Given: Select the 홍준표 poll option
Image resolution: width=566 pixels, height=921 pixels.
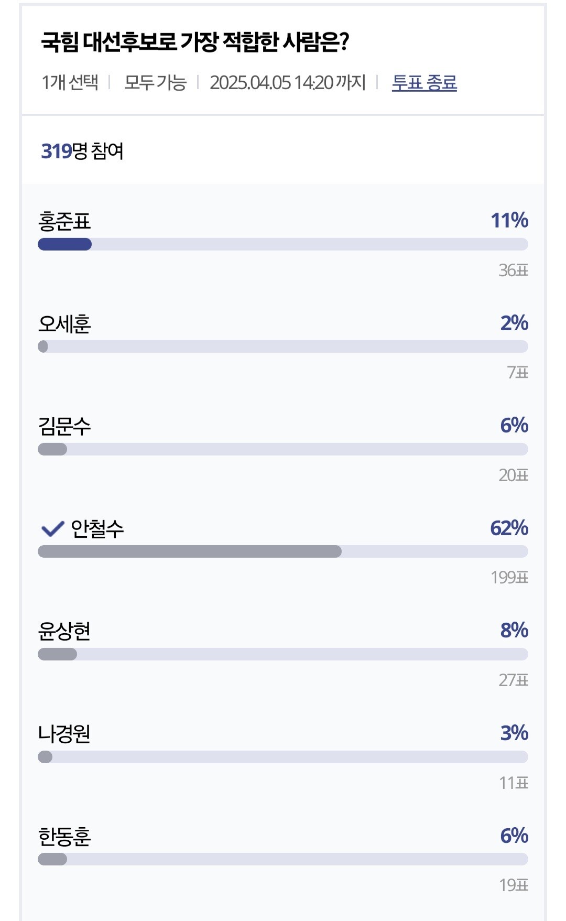Looking at the screenshot, I should pyautogui.click(x=64, y=221).
